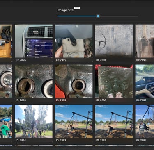Click the "ID: 2894" caption
The image size is (154, 150).
click(101, 60)
